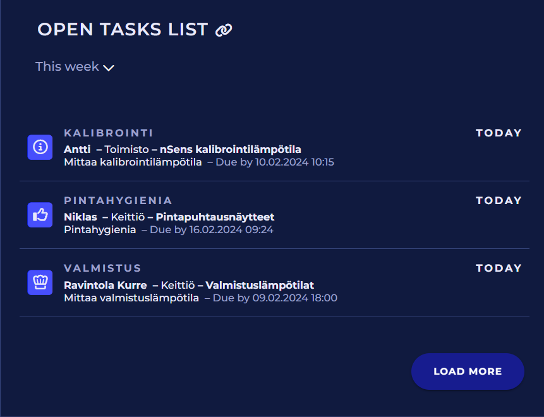Open the Valmistuslämpötilat task
The image size is (544, 417).
(260, 285)
